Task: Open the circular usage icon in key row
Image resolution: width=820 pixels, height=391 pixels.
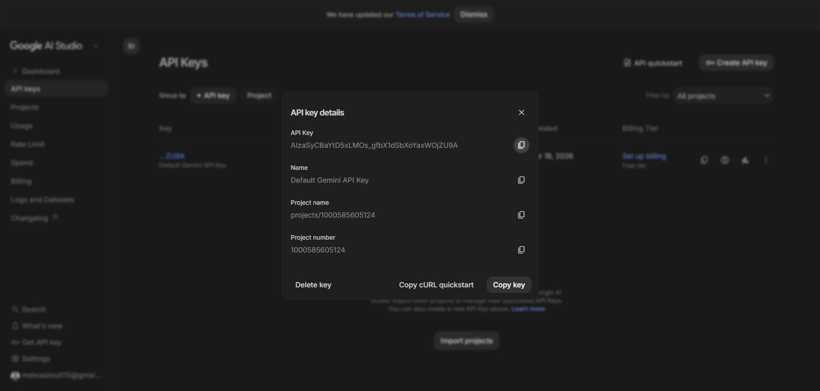Action: click(x=725, y=160)
